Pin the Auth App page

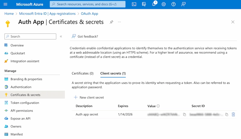(111, 22)
